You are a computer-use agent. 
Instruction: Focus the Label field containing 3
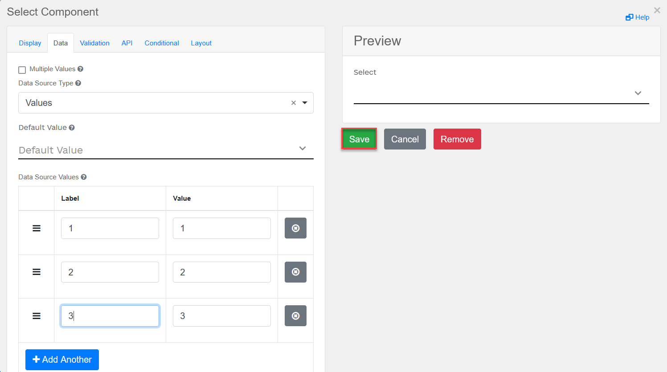coord(110,316)
